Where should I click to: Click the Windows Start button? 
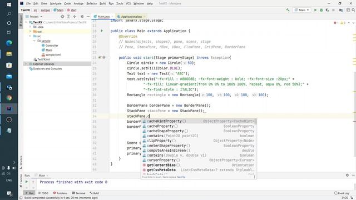coord(9,4)
